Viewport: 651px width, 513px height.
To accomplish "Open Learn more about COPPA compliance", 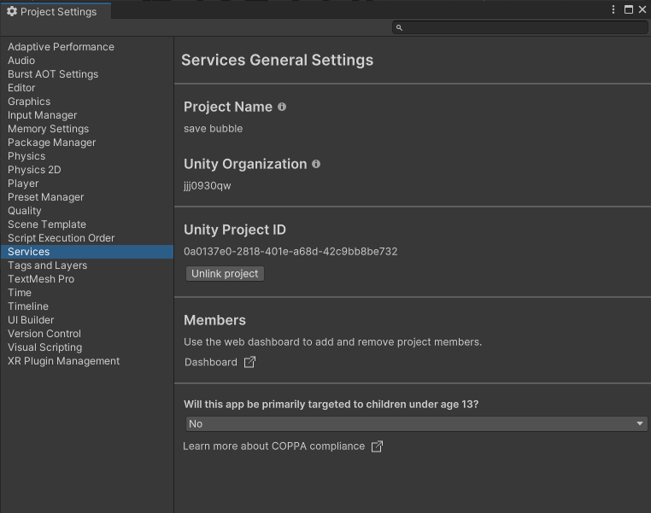I will click(273, 446).
